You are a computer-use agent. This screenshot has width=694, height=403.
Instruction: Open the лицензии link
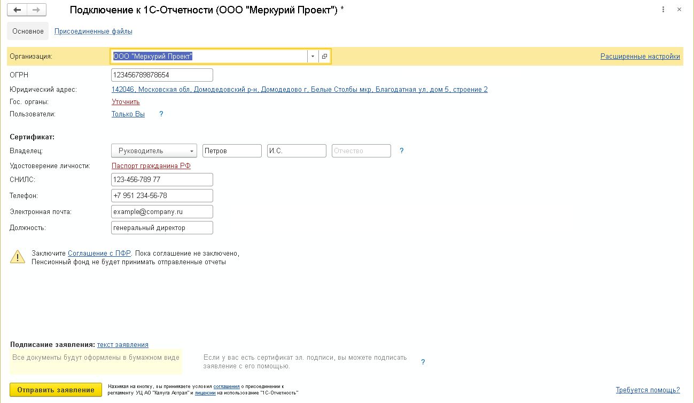point(205,393)
